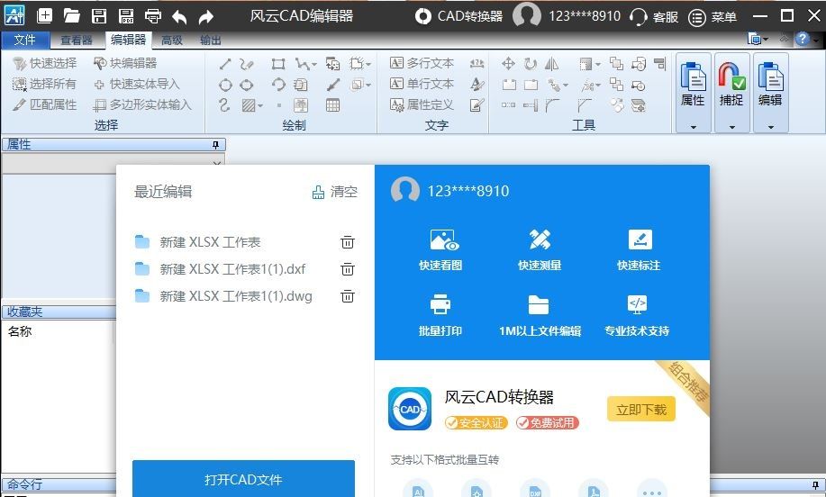Delete 新建 XLSX 工作表 from recent list
This screenshot has height=497, width=826.
coord(347,241)
